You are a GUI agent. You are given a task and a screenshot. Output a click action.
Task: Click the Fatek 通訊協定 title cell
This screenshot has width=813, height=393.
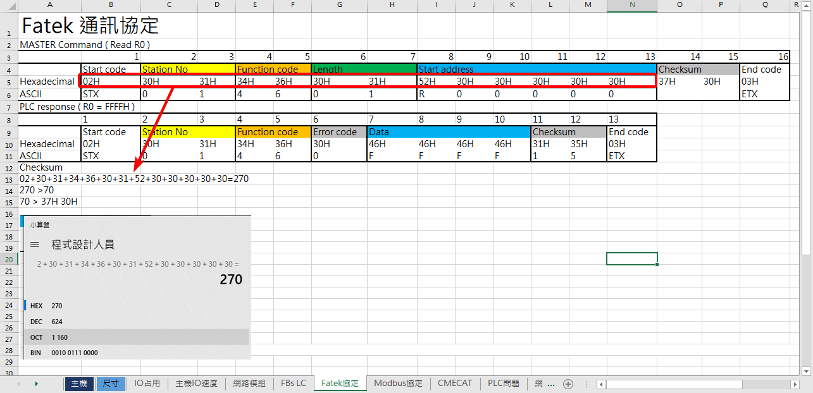[89, 25]
